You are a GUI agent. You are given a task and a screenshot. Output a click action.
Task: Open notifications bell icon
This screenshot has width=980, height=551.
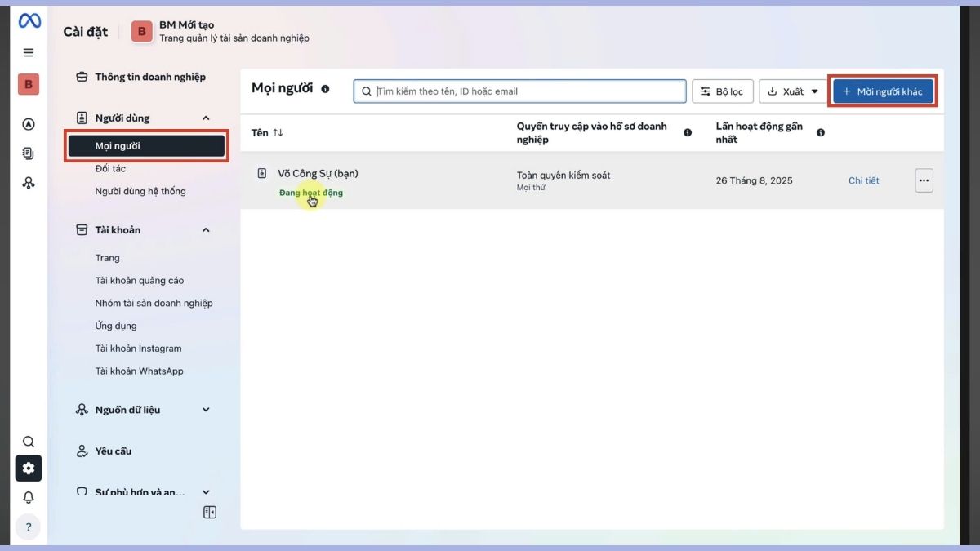[x=29, y=497]
